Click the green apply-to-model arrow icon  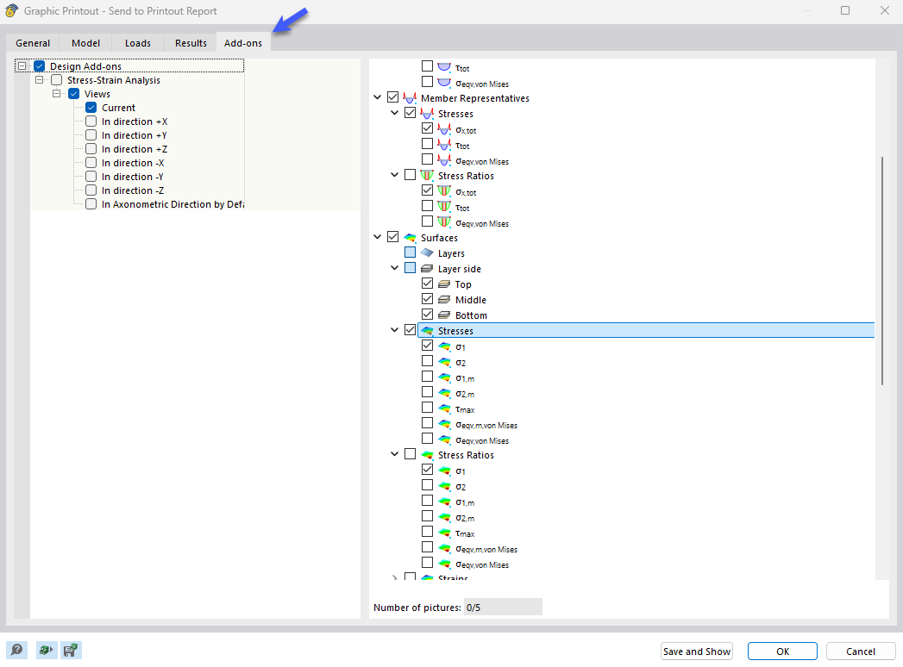click(x=45, y=650)
